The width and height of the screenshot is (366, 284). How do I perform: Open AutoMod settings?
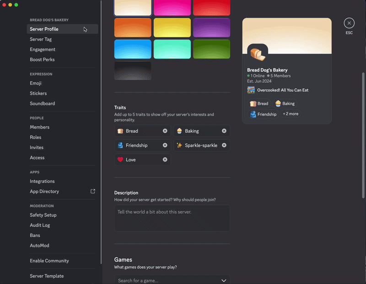[62, 246]
